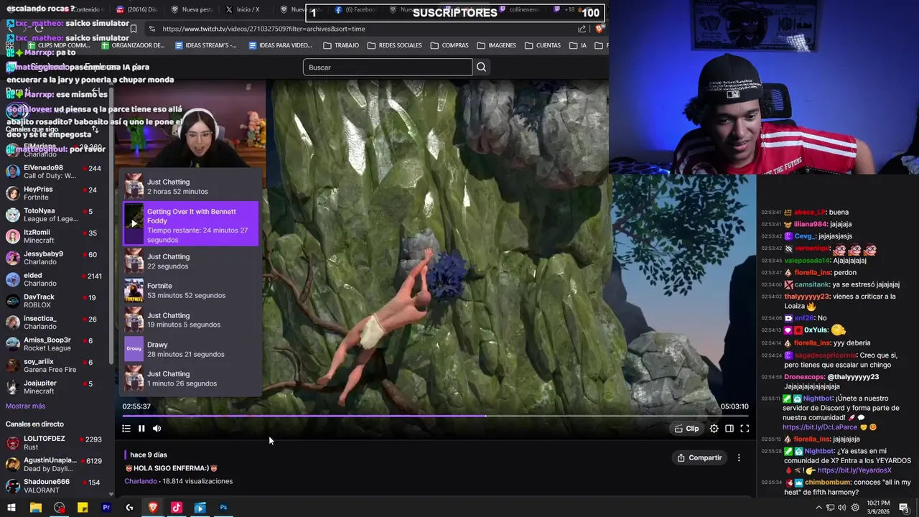919x517 pixels.
Task: Select Just Chatting 2 horas 52 minutos chapter
Action: pos(190,187)
